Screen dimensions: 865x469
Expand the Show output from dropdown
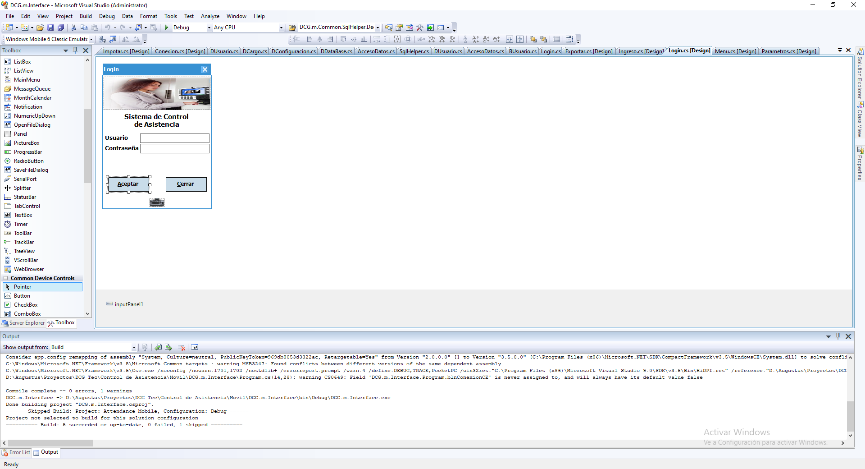point(134,347)
